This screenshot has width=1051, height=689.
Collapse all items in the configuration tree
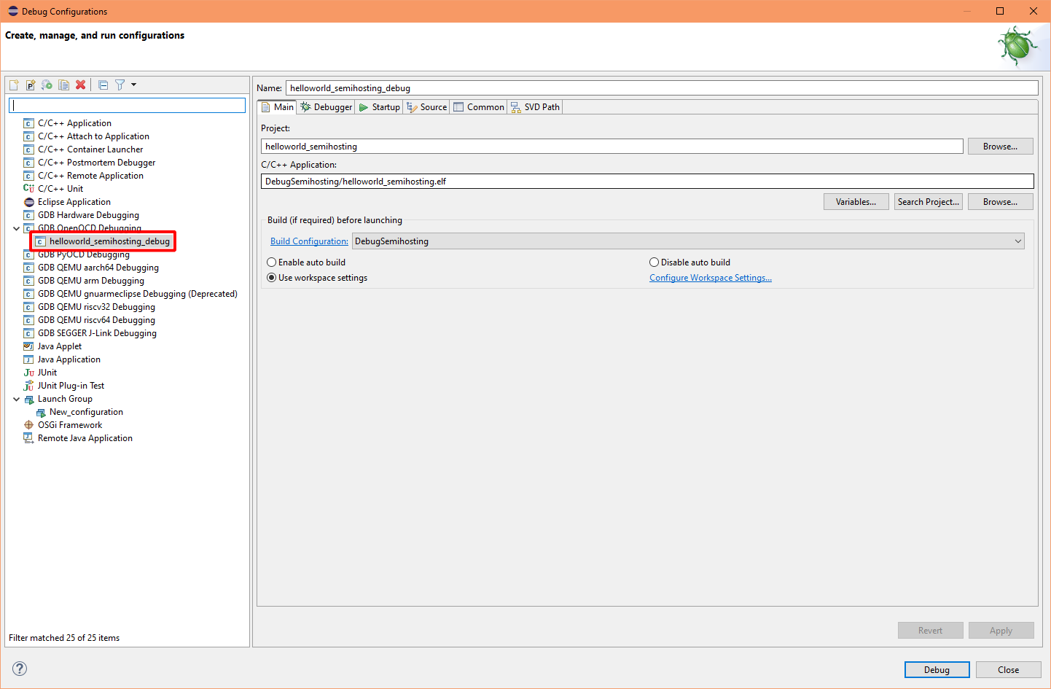102,85
